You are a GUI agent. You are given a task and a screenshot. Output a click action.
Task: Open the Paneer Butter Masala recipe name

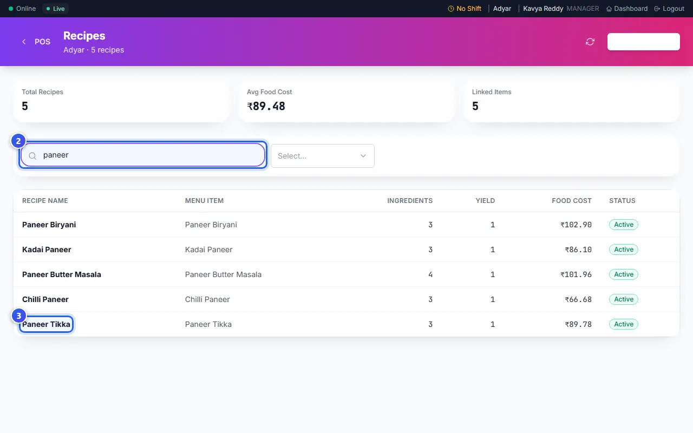click(x=62, y=274)
